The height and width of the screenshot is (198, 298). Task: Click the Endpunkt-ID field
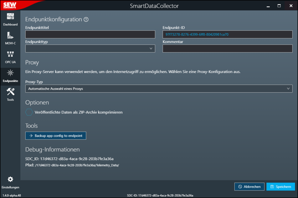pyautogui.click(x=227, y=34)
